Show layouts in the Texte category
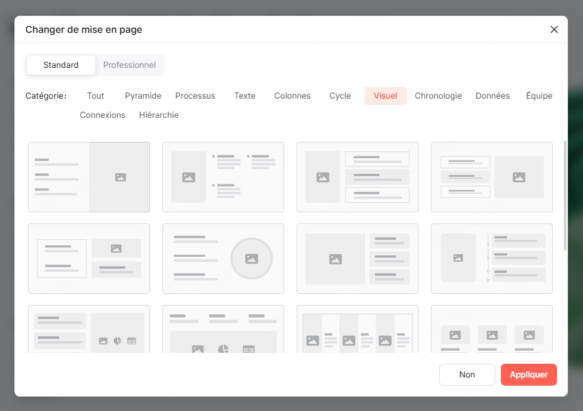Viewport: 583px width, 411px height. 245,96
